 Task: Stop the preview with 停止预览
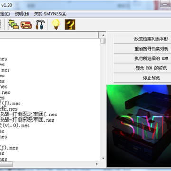click(142, 78)
